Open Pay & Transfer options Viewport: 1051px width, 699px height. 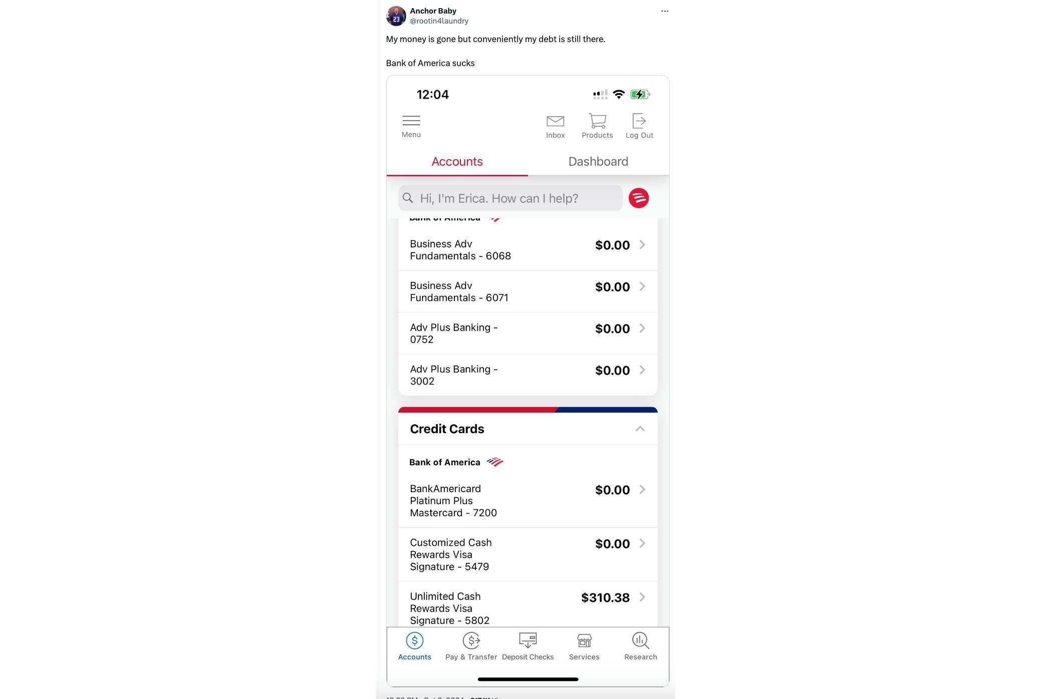click(470, 646)
